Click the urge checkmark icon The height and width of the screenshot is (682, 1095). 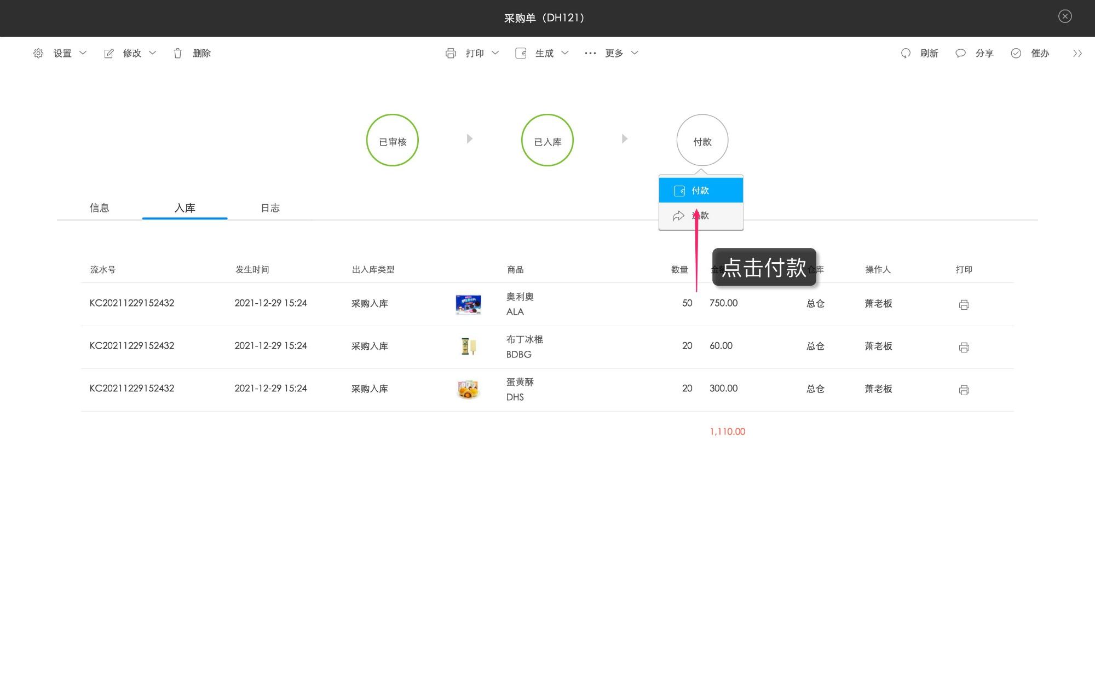(1016, 53)
